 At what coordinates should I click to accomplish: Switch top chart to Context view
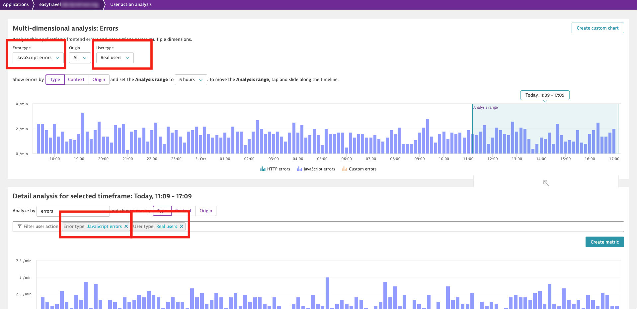[x=76, y=79]
